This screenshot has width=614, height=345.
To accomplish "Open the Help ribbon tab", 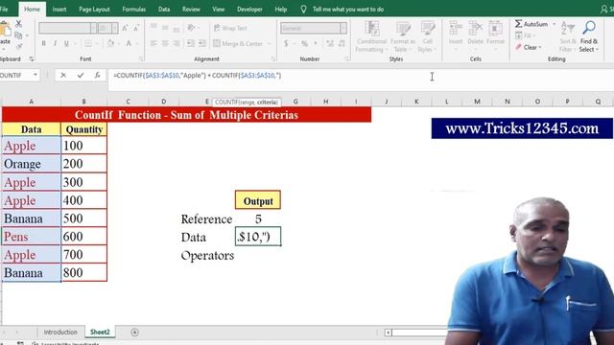I will tap(281, 9).
